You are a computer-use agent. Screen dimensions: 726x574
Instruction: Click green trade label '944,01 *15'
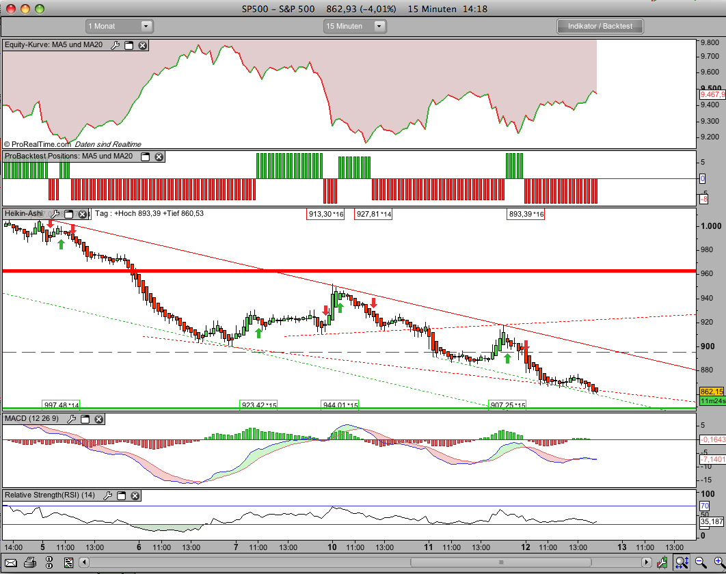point(340,405)
